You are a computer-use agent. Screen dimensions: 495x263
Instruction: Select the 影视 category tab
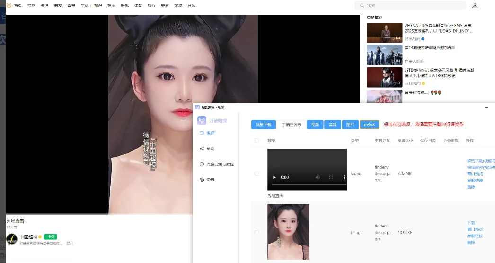[125, 5]
